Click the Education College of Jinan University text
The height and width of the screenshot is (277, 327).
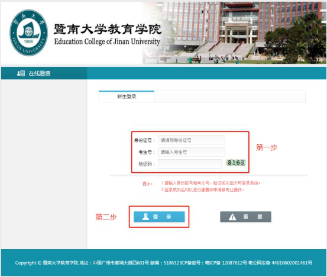107,41
